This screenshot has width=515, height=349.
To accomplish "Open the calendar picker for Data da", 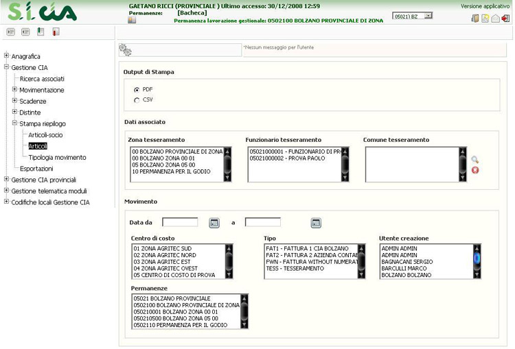I will (214, 223).
